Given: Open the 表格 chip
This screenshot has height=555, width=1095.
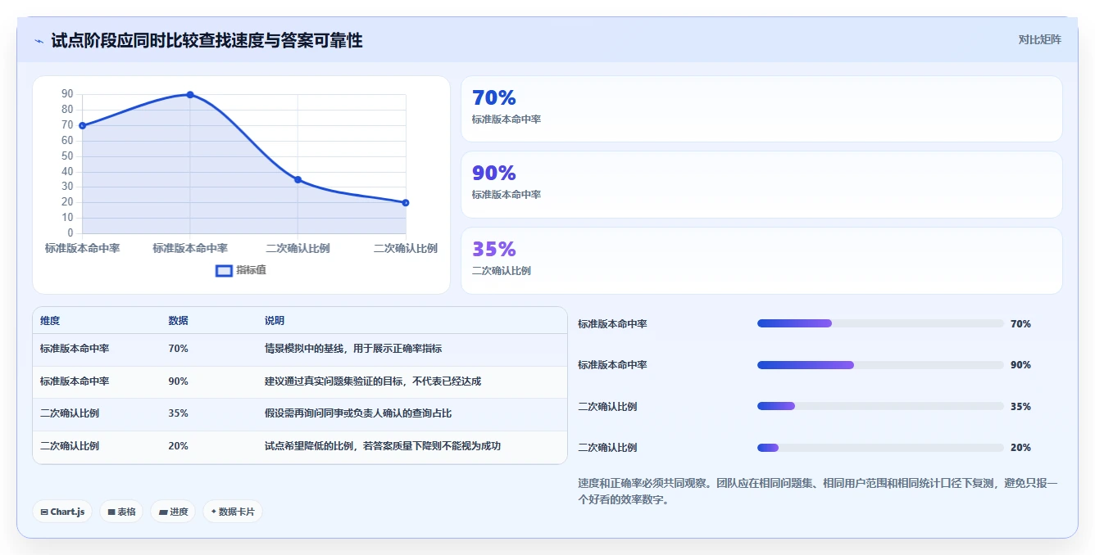Looking at the screenshot, I should click(121, 512).
